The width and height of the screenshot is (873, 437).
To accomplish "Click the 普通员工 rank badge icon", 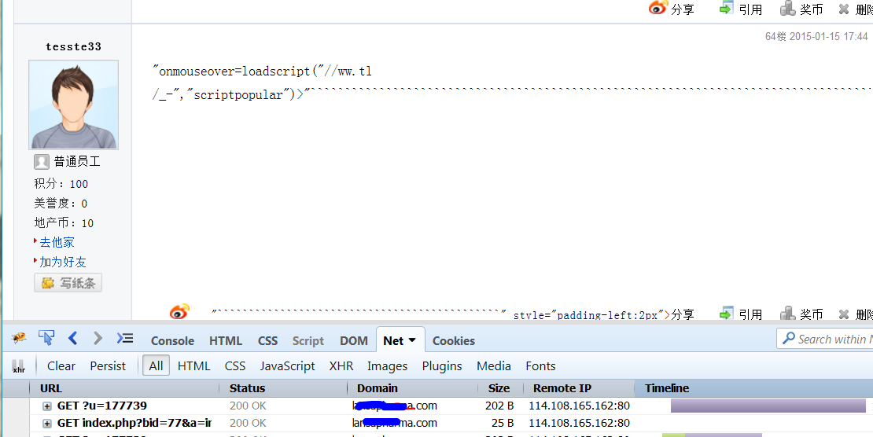I will tap(41, 162).
